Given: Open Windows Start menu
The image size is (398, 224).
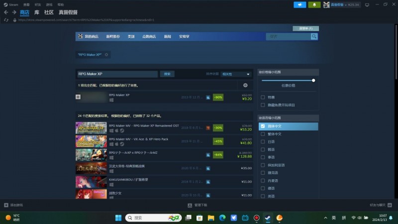Looking at the screenshot, I should [x=118, y=218].
